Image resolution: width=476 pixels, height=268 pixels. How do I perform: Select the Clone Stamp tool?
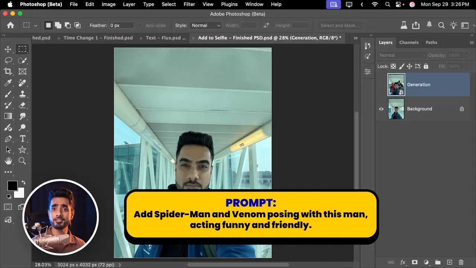(x=22, y=94)
